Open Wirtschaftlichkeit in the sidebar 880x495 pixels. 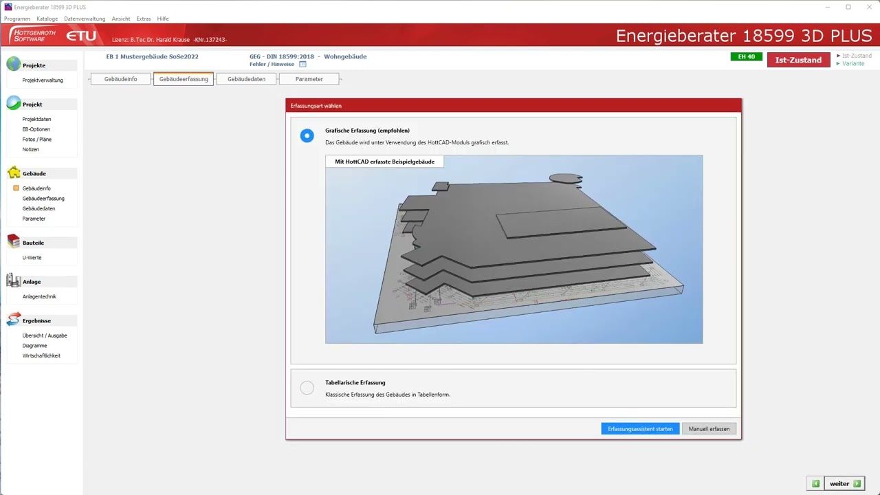pyautogui.click(x=41, y=356)
